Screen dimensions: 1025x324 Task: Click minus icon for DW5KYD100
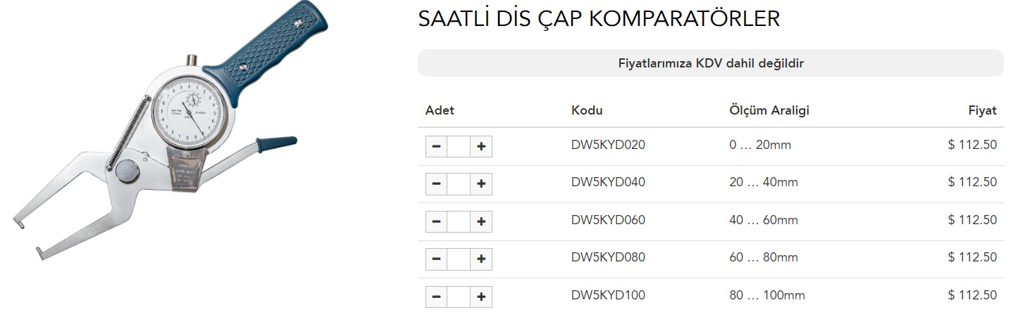(436, 297)
